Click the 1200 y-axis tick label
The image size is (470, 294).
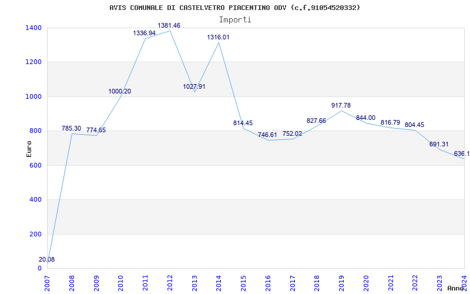(x=34, y=62)
